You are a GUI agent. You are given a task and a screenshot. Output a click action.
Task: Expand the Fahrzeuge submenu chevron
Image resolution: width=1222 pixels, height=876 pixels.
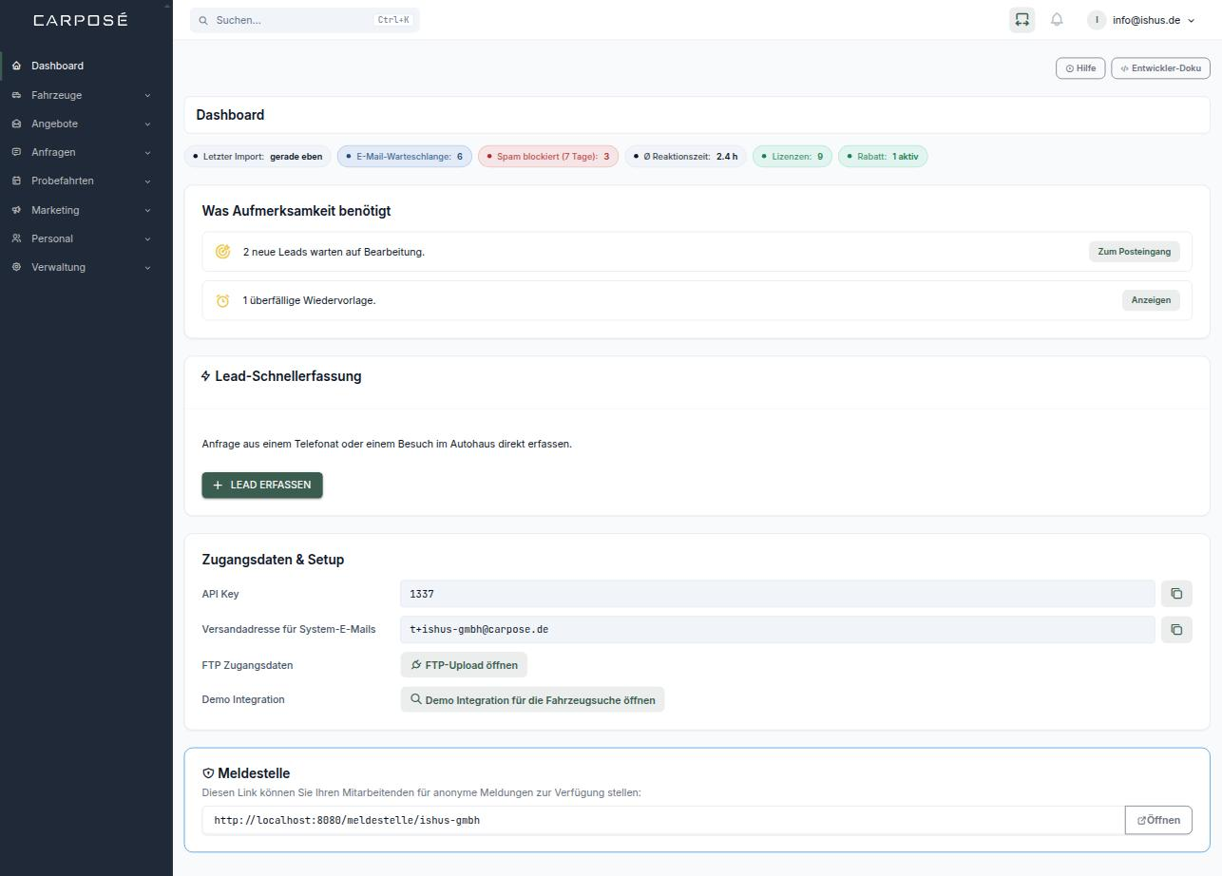coord(147,95)
